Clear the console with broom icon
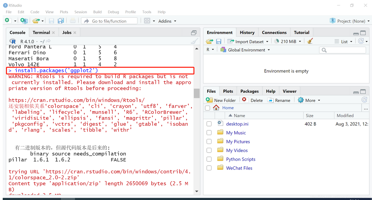This screenshot has width=372, height=200. [194, 41]
